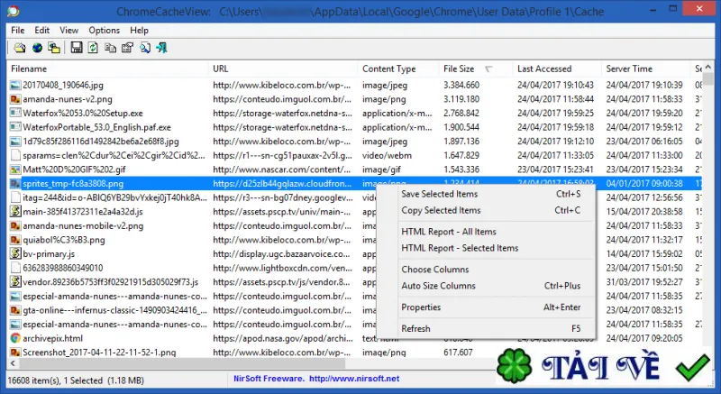
Task: Click the video/webm content type cell
Action: 387,155
